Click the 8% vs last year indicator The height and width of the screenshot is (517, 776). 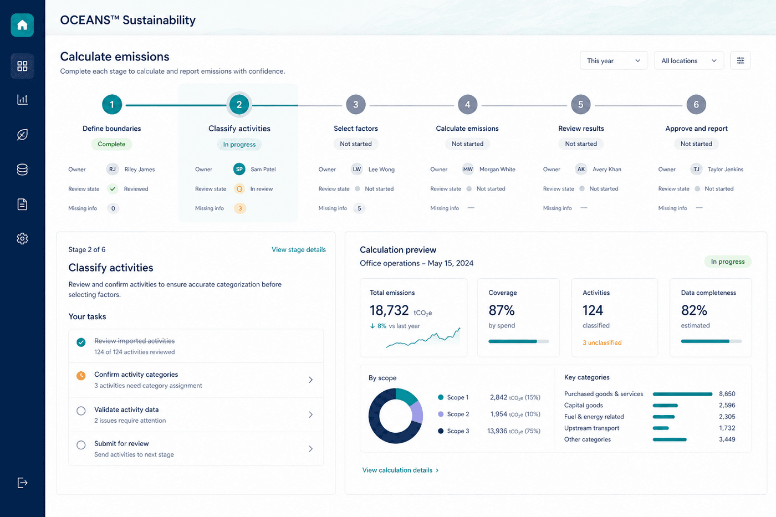point(395,326)
